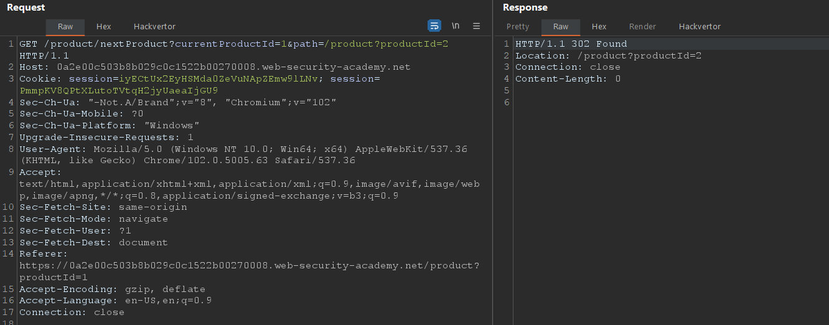829x325 pixels.
Task: Click the User-Agent header line
Action: tap(243, 149)
